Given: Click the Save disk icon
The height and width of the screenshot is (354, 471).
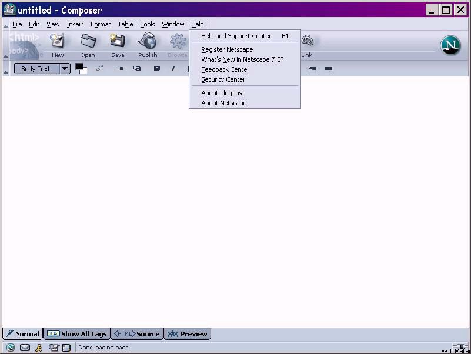Looking at the screenshot, I should (118, 41).
